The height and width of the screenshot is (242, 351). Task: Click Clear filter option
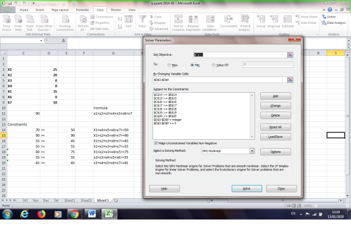155,17
